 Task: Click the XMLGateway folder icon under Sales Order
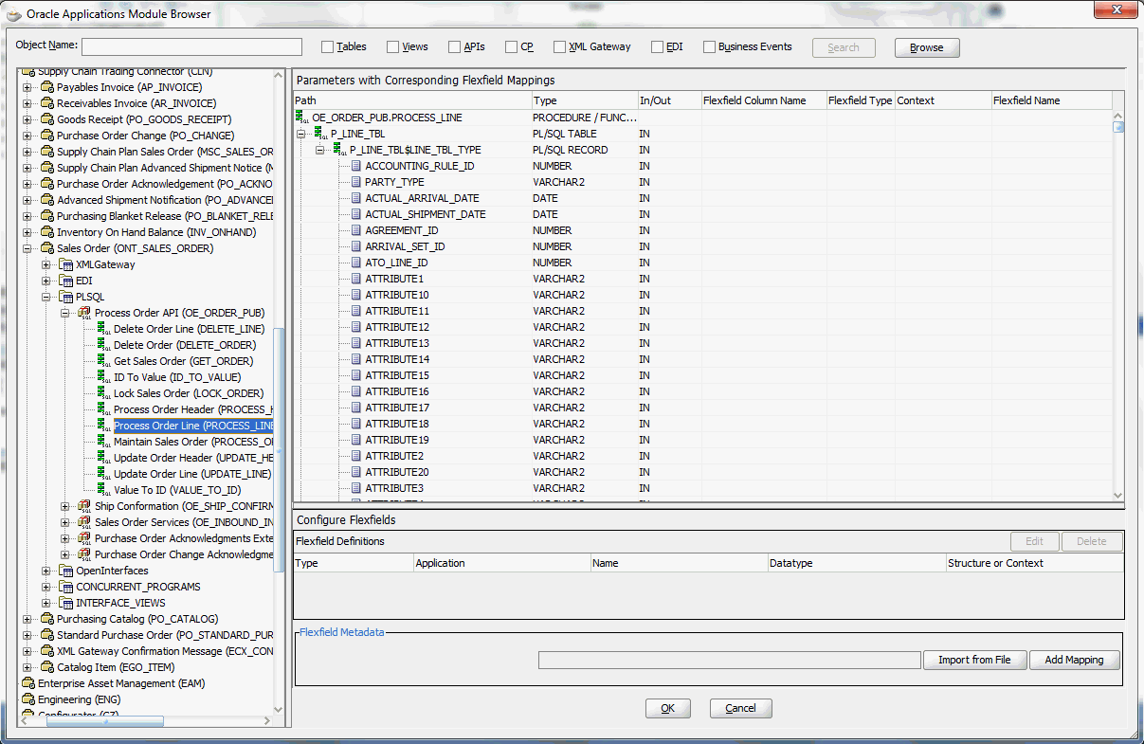pos(66,264)
